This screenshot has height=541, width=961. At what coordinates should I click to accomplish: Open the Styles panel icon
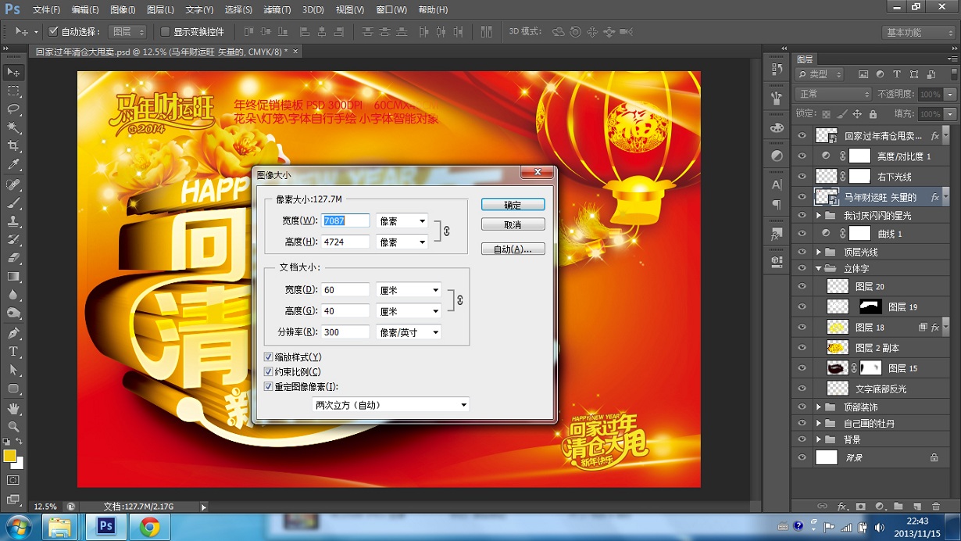coord(777,234)
